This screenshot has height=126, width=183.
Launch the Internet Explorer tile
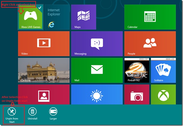[57, 17]
